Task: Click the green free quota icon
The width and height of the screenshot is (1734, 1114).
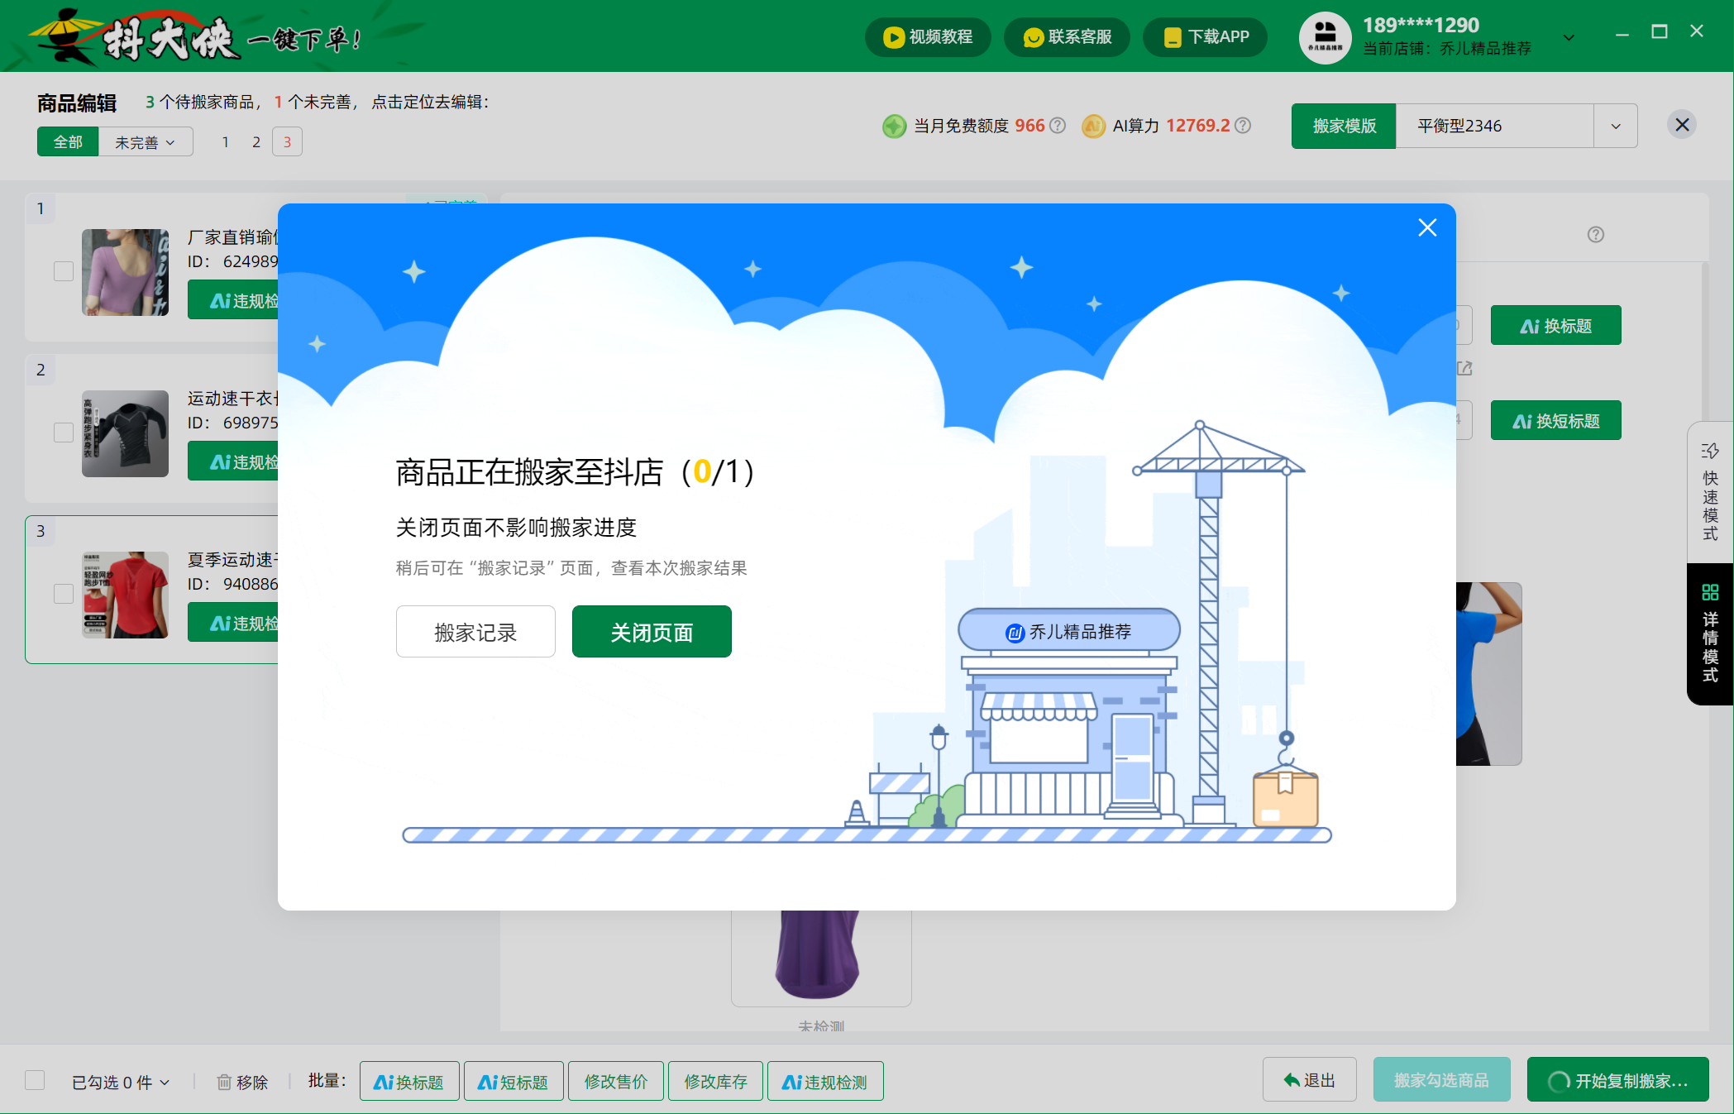Action: tap(894, 126)
